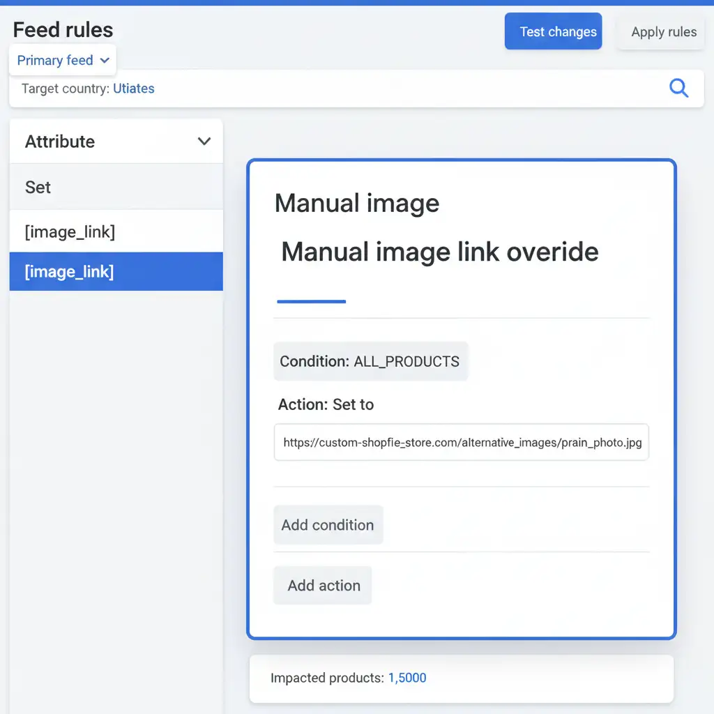This screenshot has width=714, height=714.
Task: Click the search magnifier icon
Action: (x=678, y=89)
